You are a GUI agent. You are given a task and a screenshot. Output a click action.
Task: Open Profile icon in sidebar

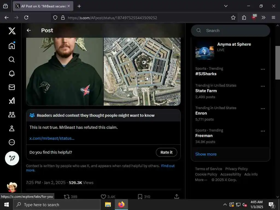coord(12,129)
